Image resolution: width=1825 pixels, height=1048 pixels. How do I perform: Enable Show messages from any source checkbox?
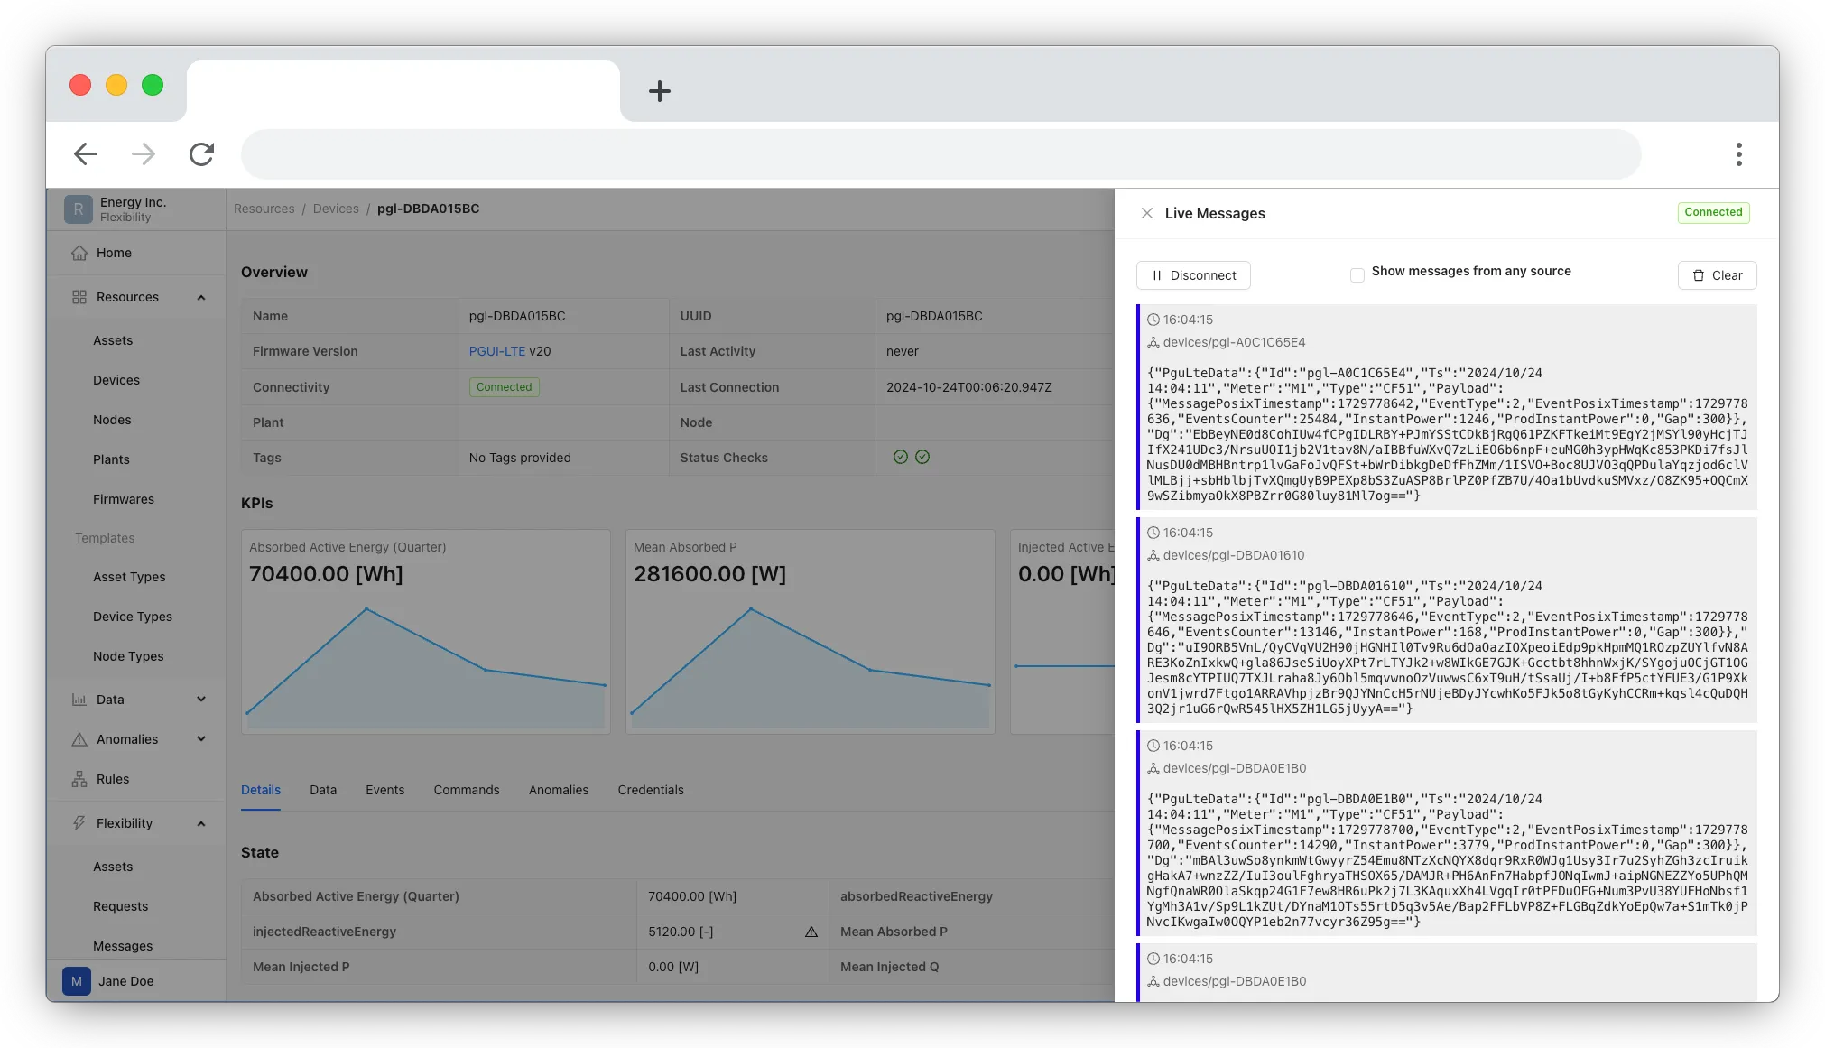tap(1357, 275)
